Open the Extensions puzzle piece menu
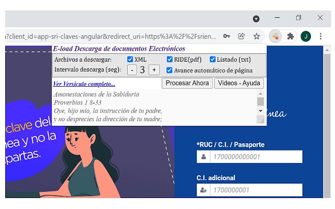This screenshot has height=209, width=335. coord(291,36)
